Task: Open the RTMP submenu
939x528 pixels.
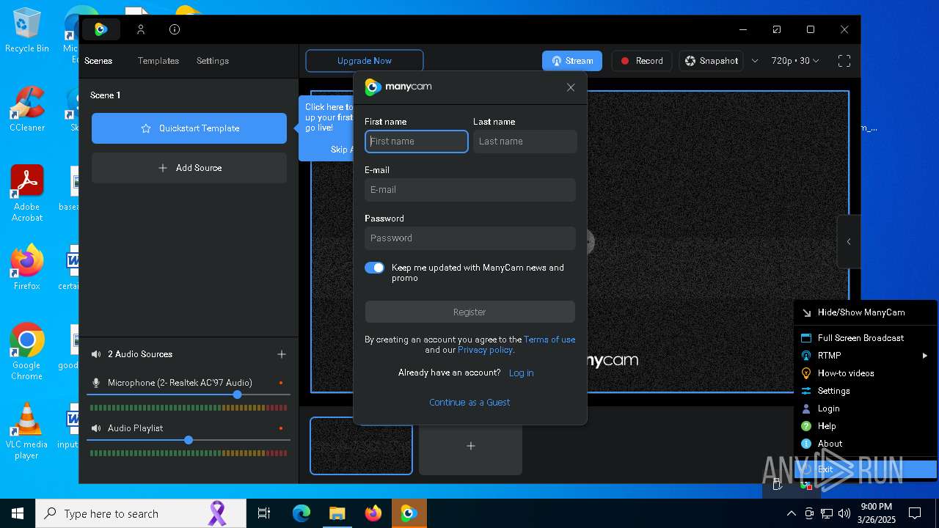Action: point(866,356)
